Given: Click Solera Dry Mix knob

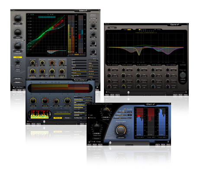Looking at the screenshot, I should pyautogui.click(x=18, y=32).
